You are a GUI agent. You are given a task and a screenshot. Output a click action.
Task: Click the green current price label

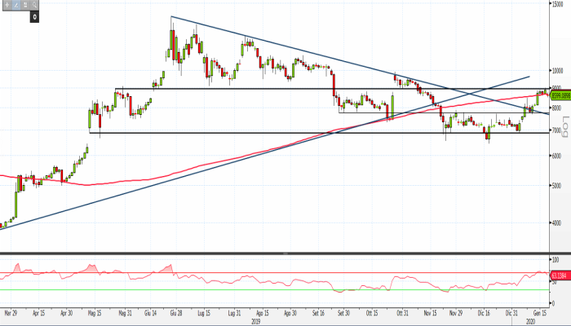(x=560, y=96)
